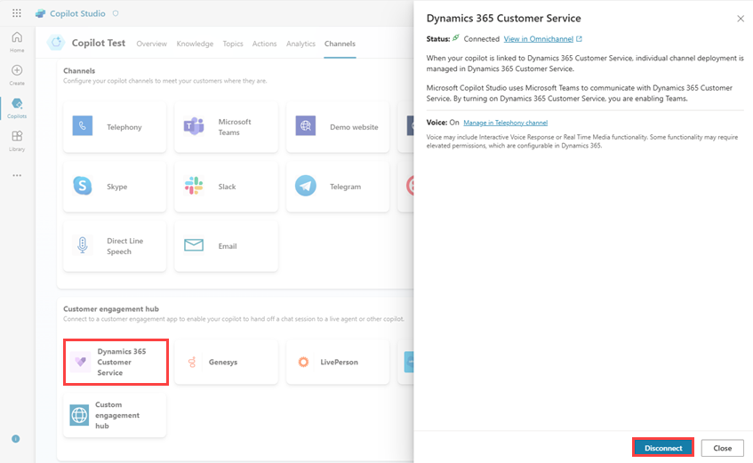Expand the sidebar more options ellipsis

(17, 175)
